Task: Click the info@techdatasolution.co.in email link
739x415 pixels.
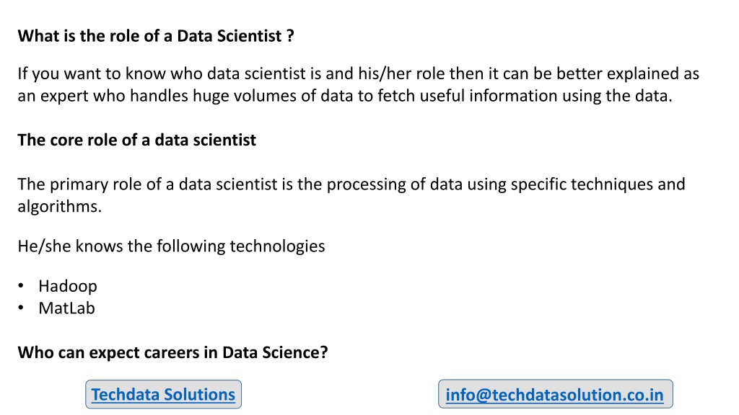Action: (x=555, y=394)
